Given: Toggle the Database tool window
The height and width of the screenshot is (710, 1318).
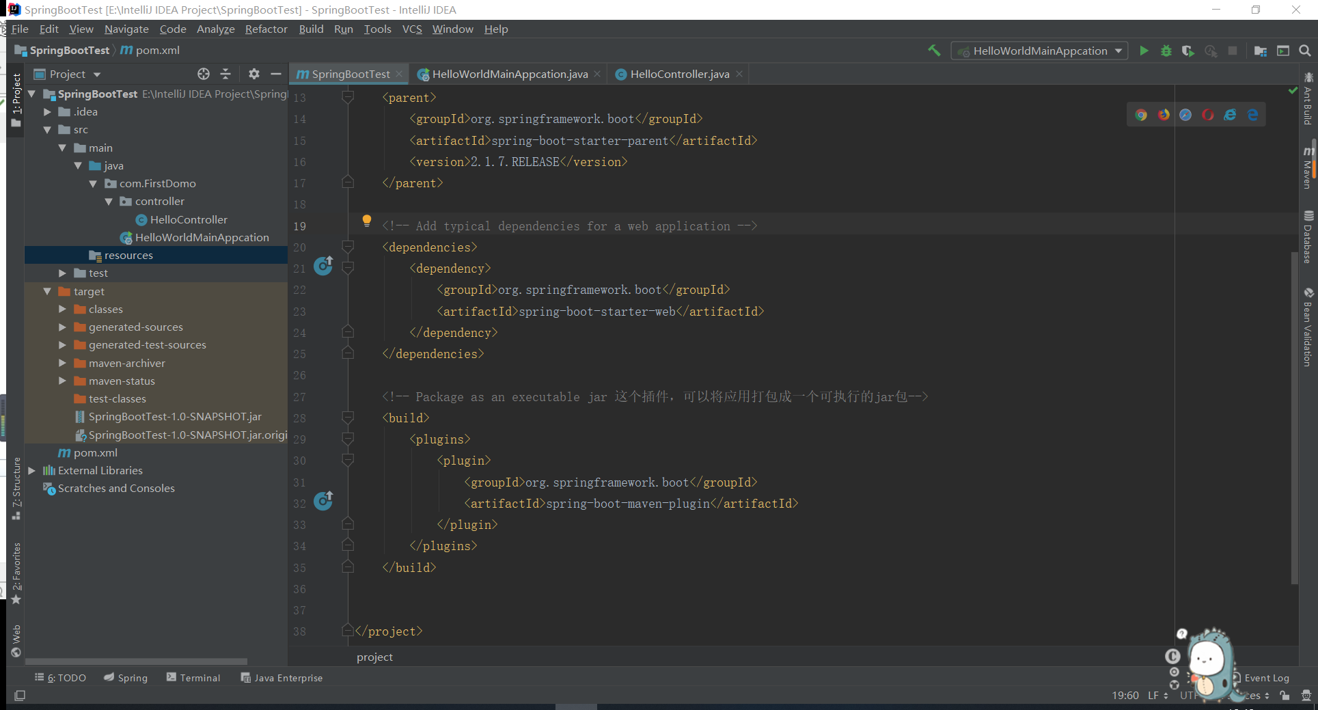Looking at the screenshot, I should 1308,238.
